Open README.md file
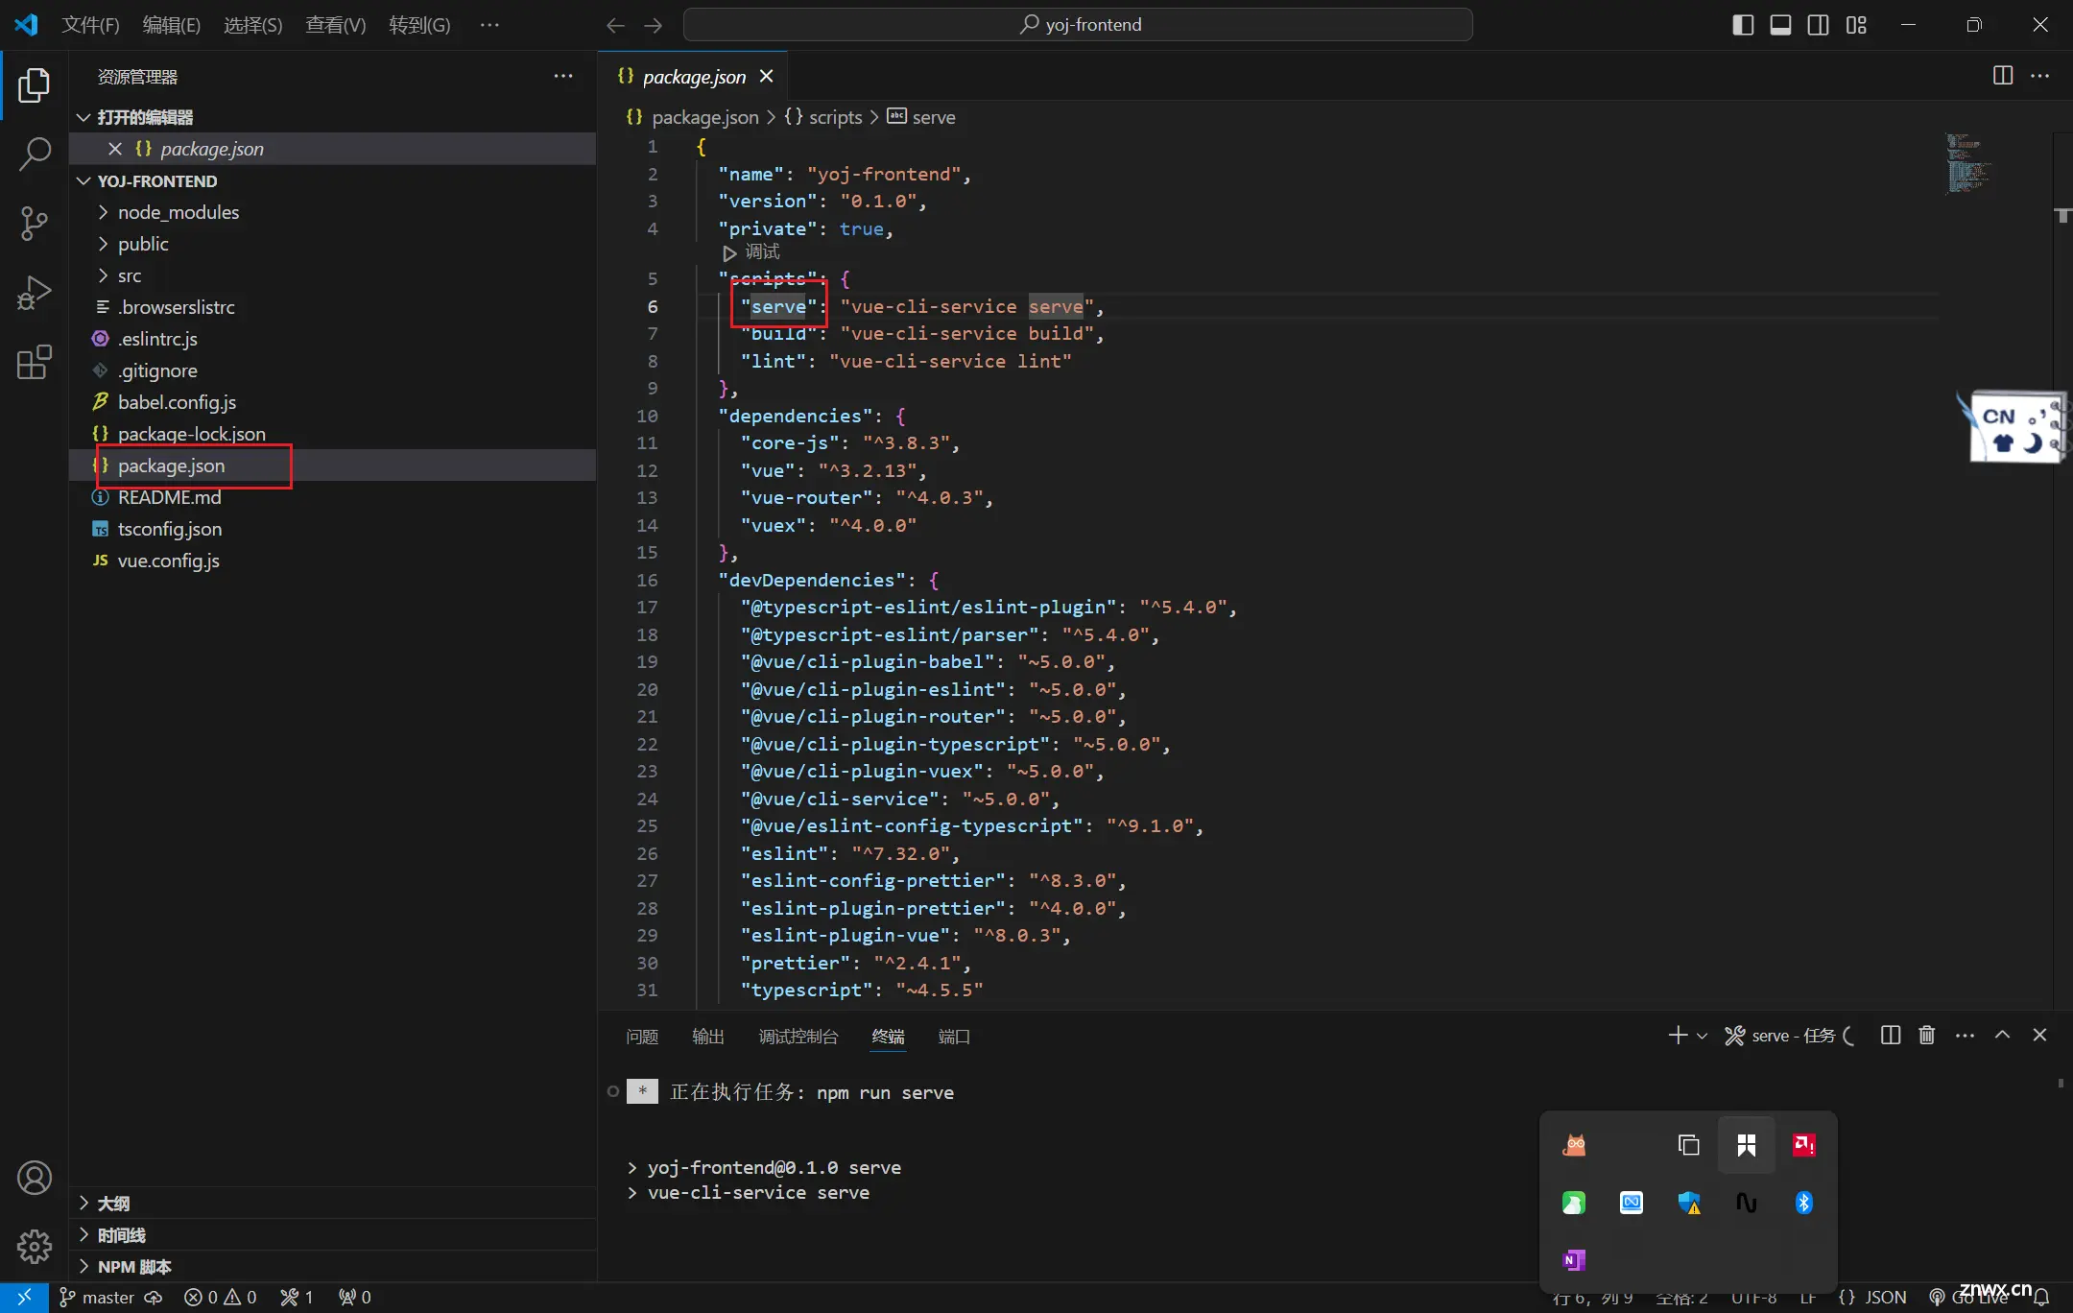The width and height of the screenshot is (2073, 1313). 334,497
